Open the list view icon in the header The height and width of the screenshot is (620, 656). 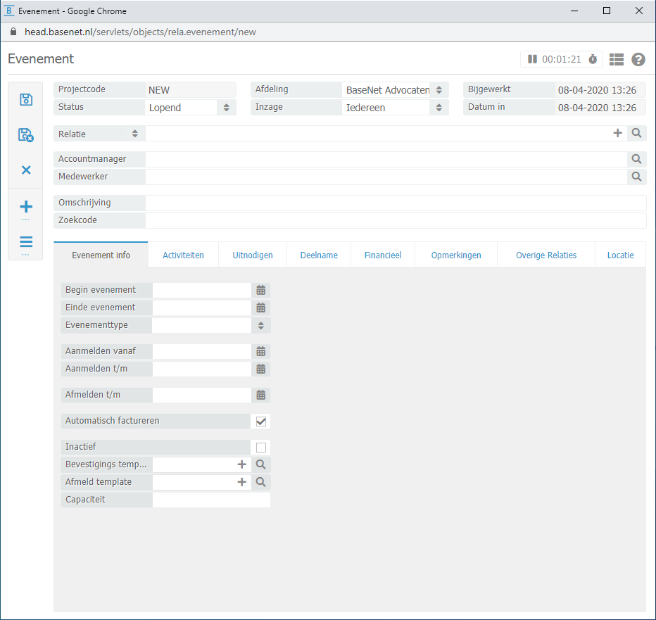point(617,59)
